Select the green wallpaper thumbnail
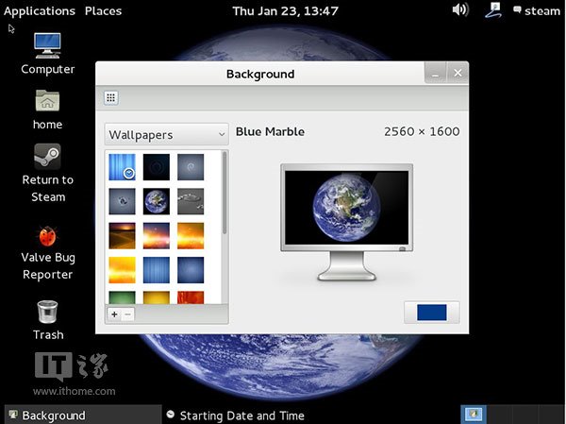 (122, 297)
